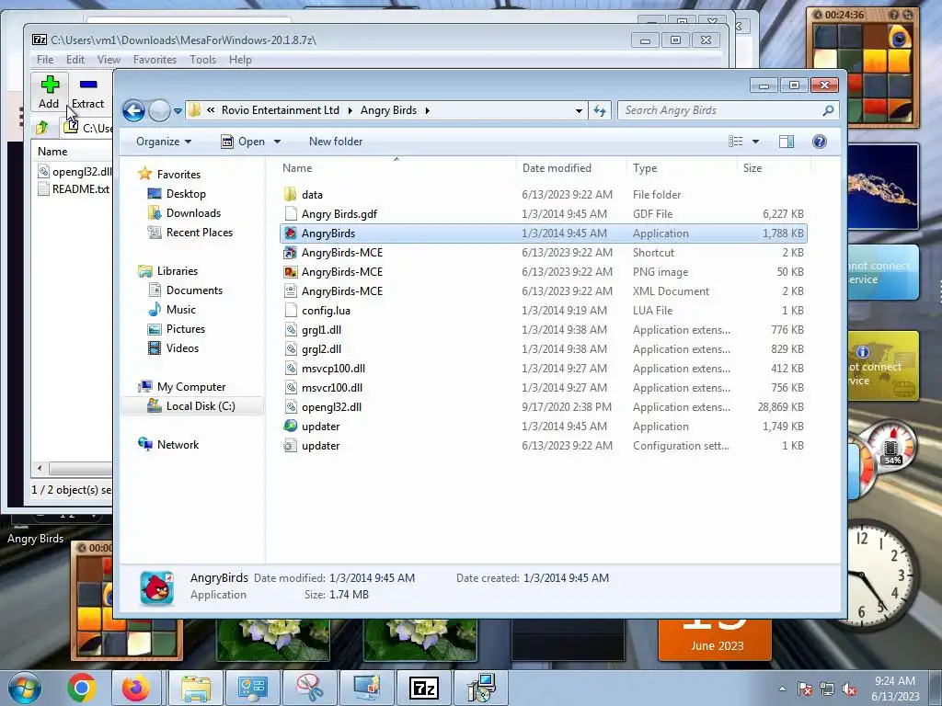This screenshot has height=706, width=942.
Task: Select the AngryBirds application icon
Action: tap(290, 233)
